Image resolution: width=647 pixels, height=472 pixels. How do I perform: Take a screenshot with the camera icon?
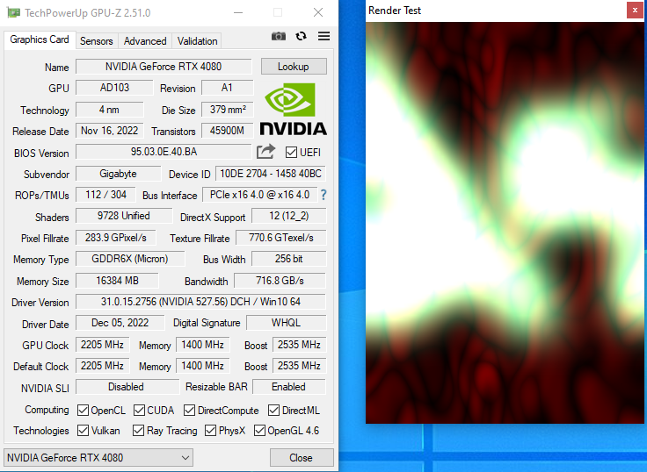click(x=279, y=36)
